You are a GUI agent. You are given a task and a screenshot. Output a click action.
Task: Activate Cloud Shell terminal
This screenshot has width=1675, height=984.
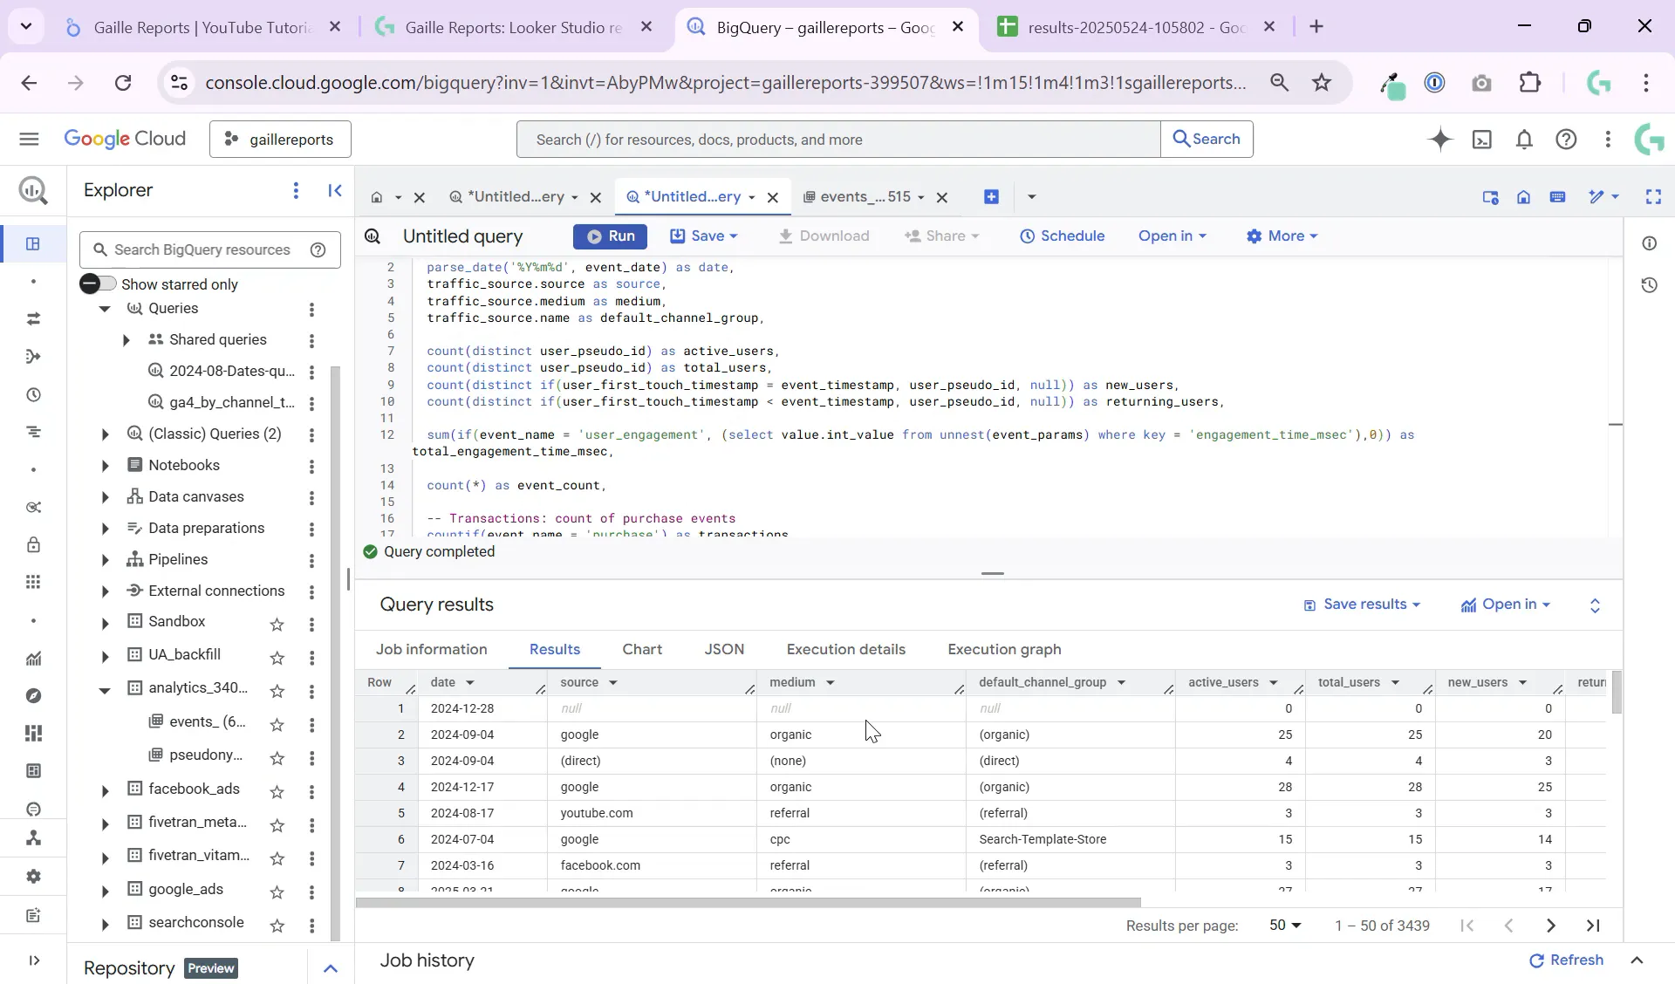point(1482,140)
